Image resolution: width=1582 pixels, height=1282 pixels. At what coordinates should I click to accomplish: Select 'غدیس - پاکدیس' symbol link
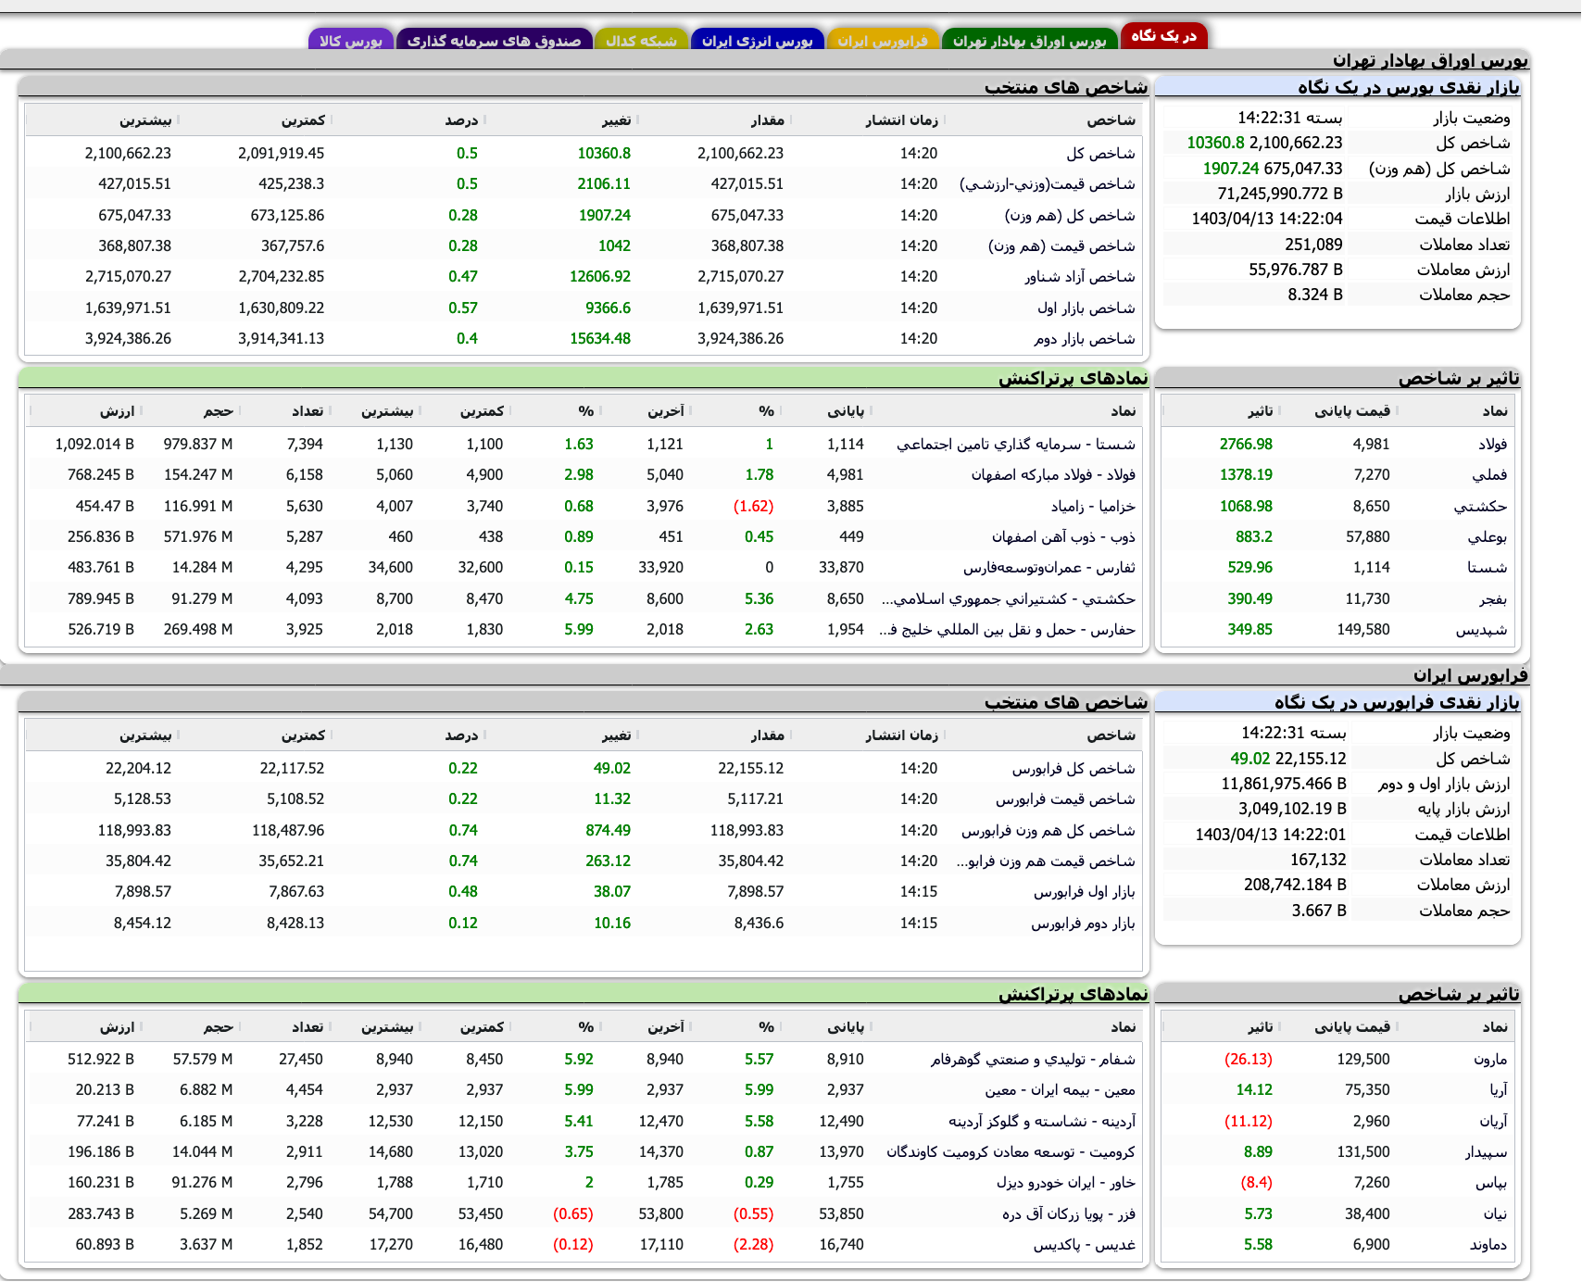tap(1084, 1245)
